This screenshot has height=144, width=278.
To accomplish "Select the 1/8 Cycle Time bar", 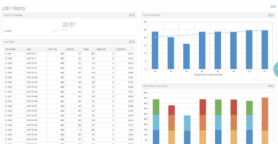I will pos(218,50).
